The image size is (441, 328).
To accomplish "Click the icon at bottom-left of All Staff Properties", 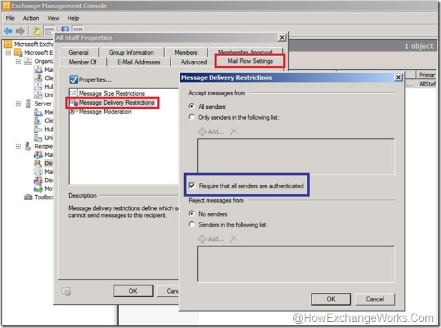I will [66, 291].
